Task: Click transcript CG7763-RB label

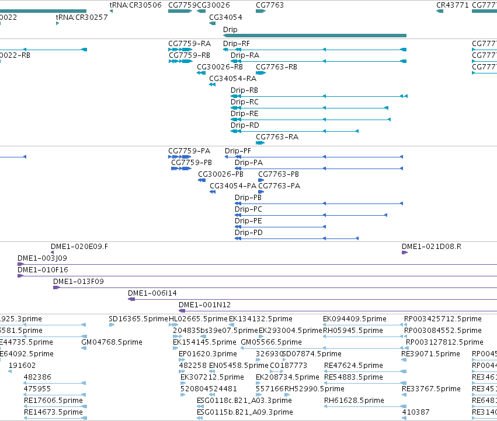Action: [276, 67]
